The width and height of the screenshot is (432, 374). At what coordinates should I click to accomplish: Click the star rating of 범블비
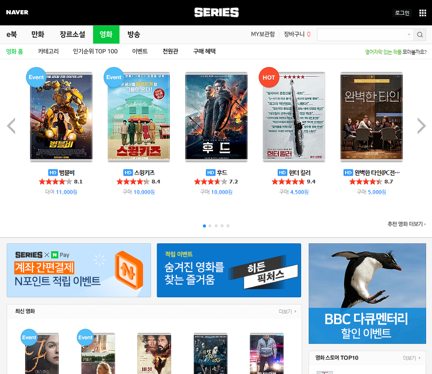55,182
